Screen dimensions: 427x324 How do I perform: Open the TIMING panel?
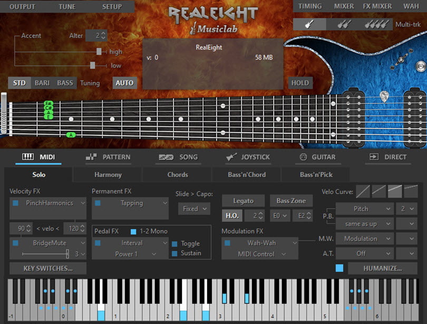click(x=310, y=6)
